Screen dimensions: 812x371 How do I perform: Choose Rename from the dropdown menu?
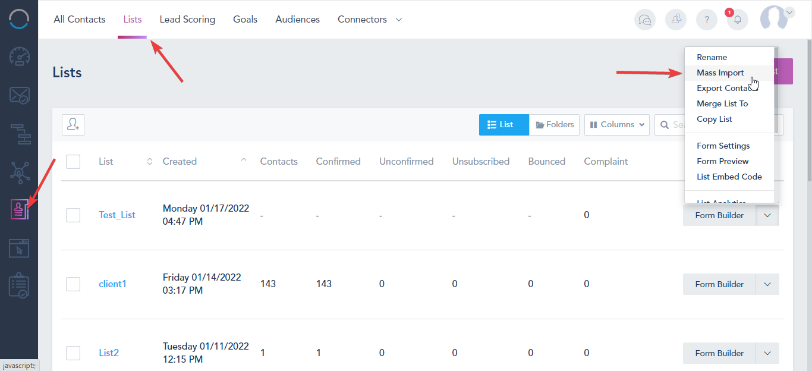pos(729,57)
